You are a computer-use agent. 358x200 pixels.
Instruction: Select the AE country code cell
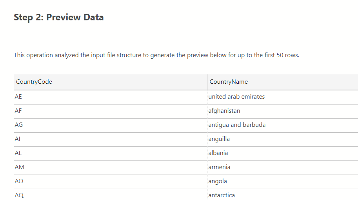click(x=18, y=97)
